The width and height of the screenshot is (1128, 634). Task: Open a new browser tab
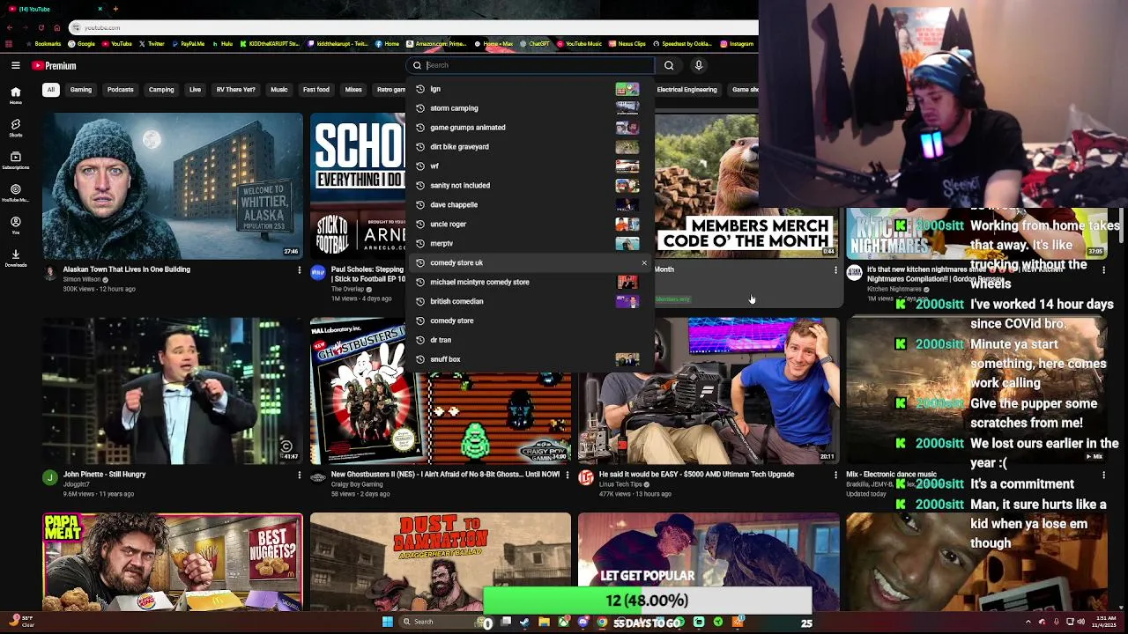[x=115, y=9]
